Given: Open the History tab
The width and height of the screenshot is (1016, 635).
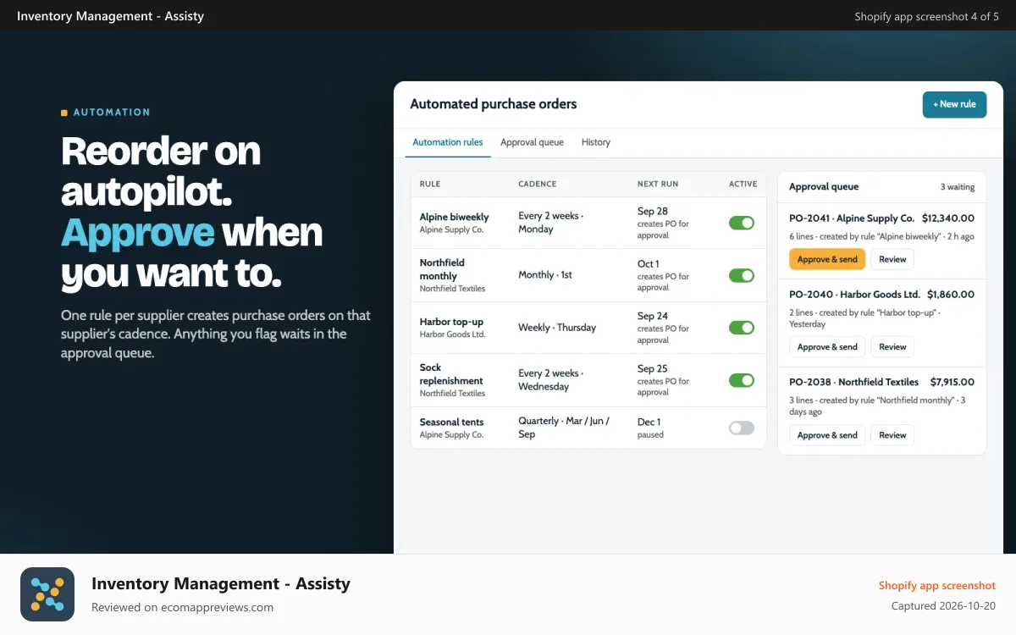Looking at the screenshot, I should click(596, 142).
